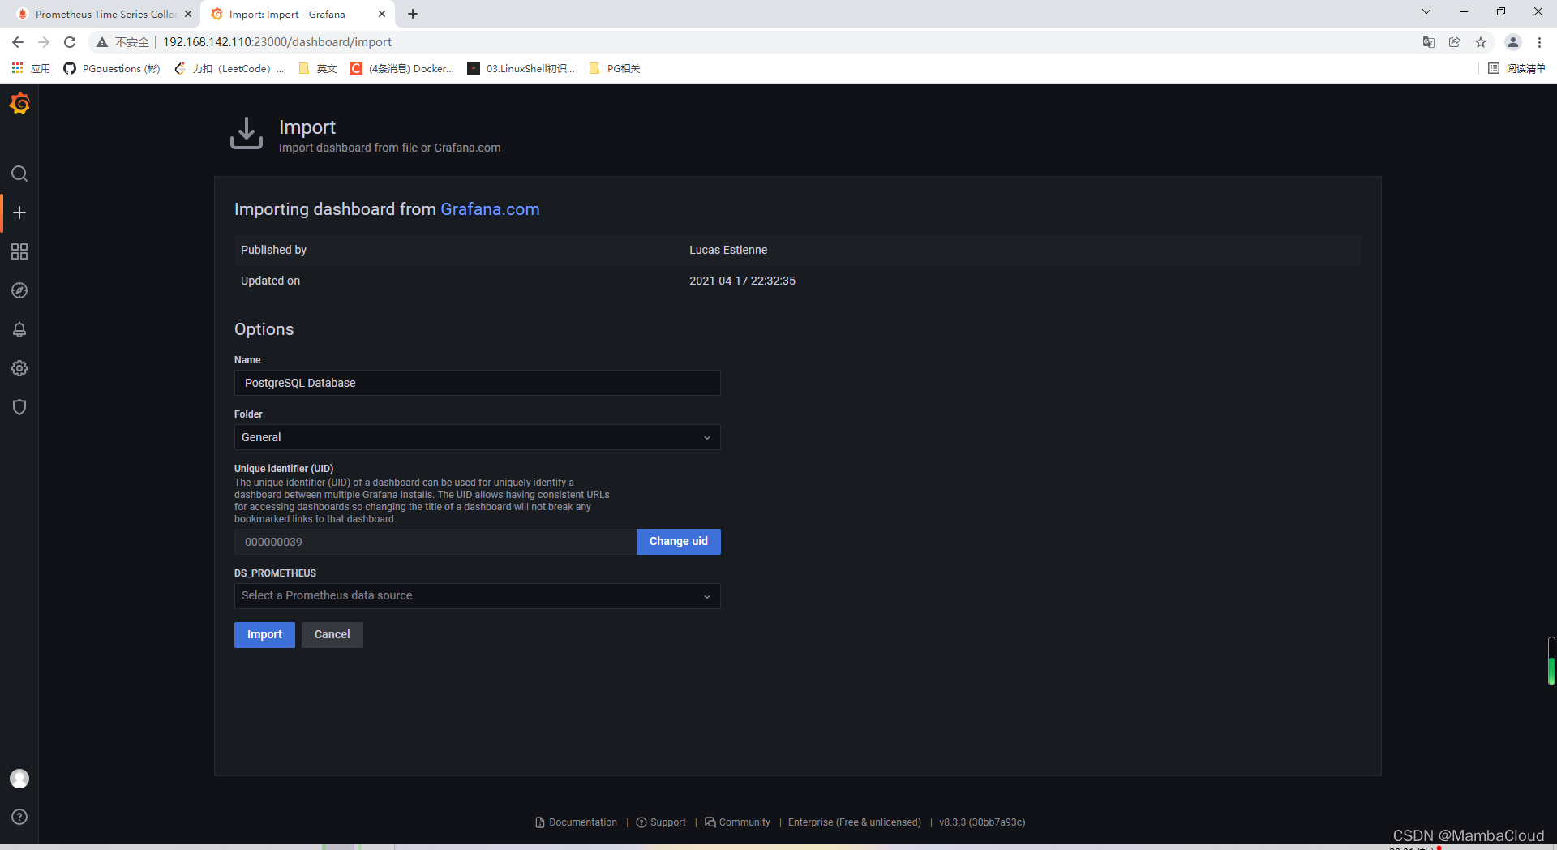
Task: Click the Name field with PostgreSQL Database
Action: tap(477, 383)
